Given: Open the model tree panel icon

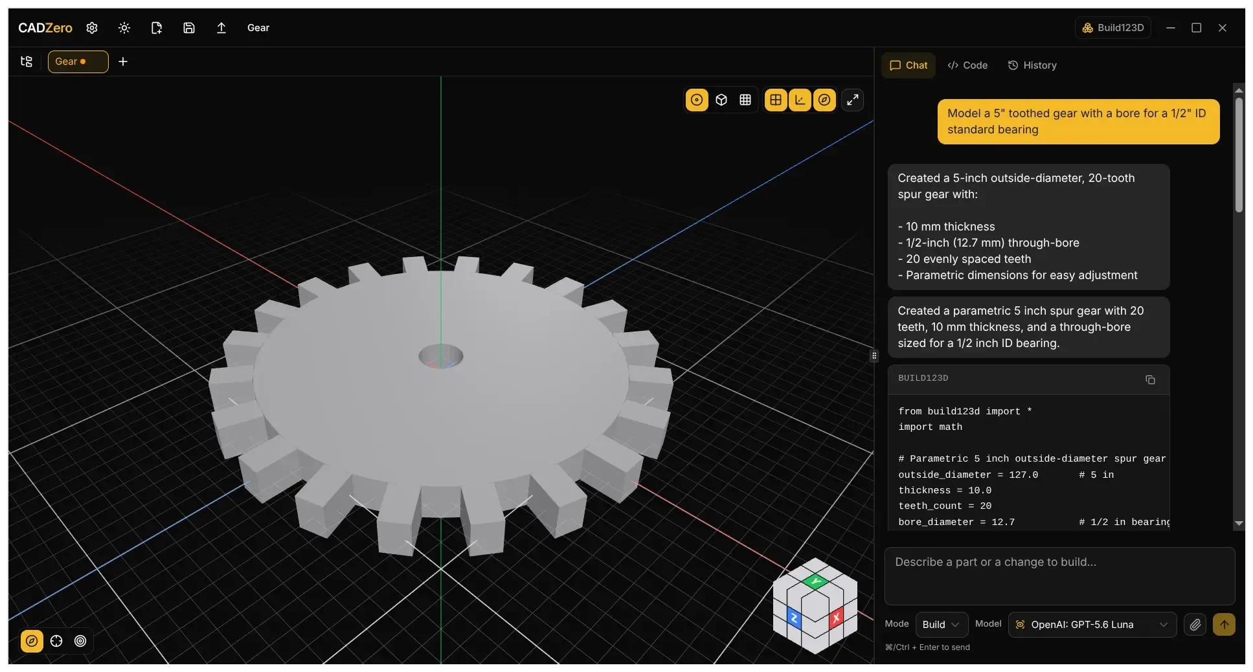Looking at the screenshot, I should 27,62.
